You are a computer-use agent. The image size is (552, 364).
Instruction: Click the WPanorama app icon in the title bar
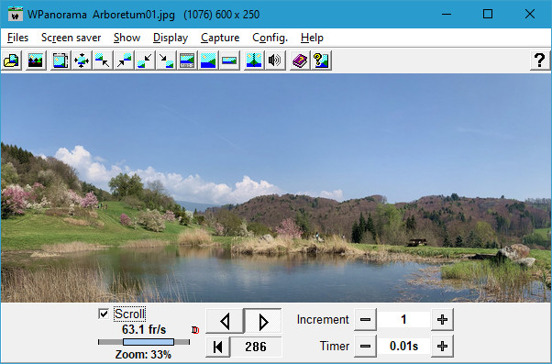click(x=16, y=14)
